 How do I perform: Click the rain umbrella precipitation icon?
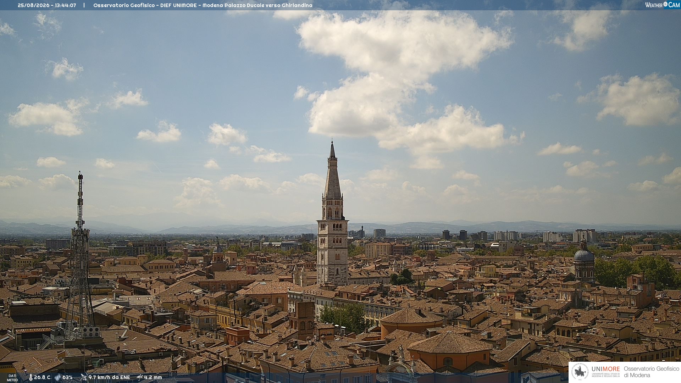point(140,377)
